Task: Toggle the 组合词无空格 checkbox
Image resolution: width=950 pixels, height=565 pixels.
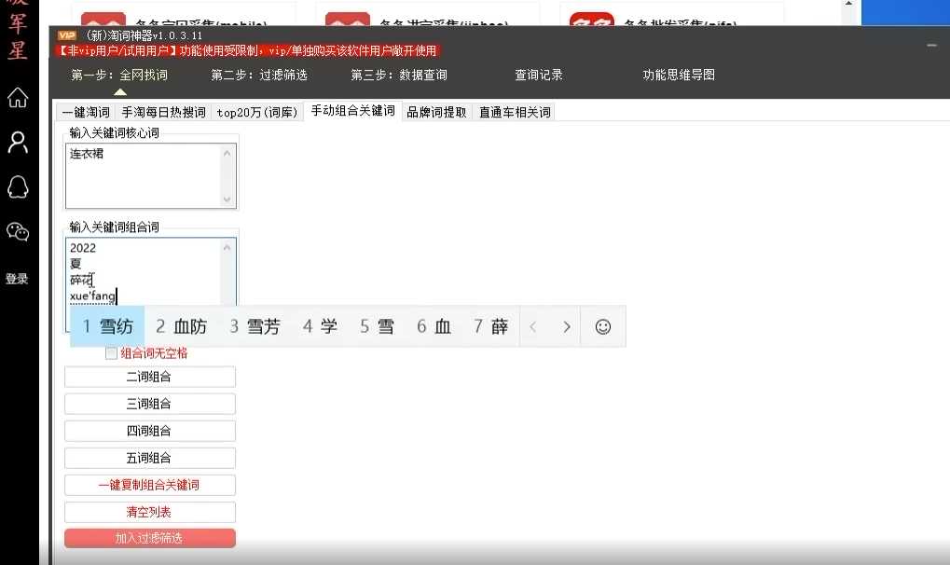Action: 111,352
